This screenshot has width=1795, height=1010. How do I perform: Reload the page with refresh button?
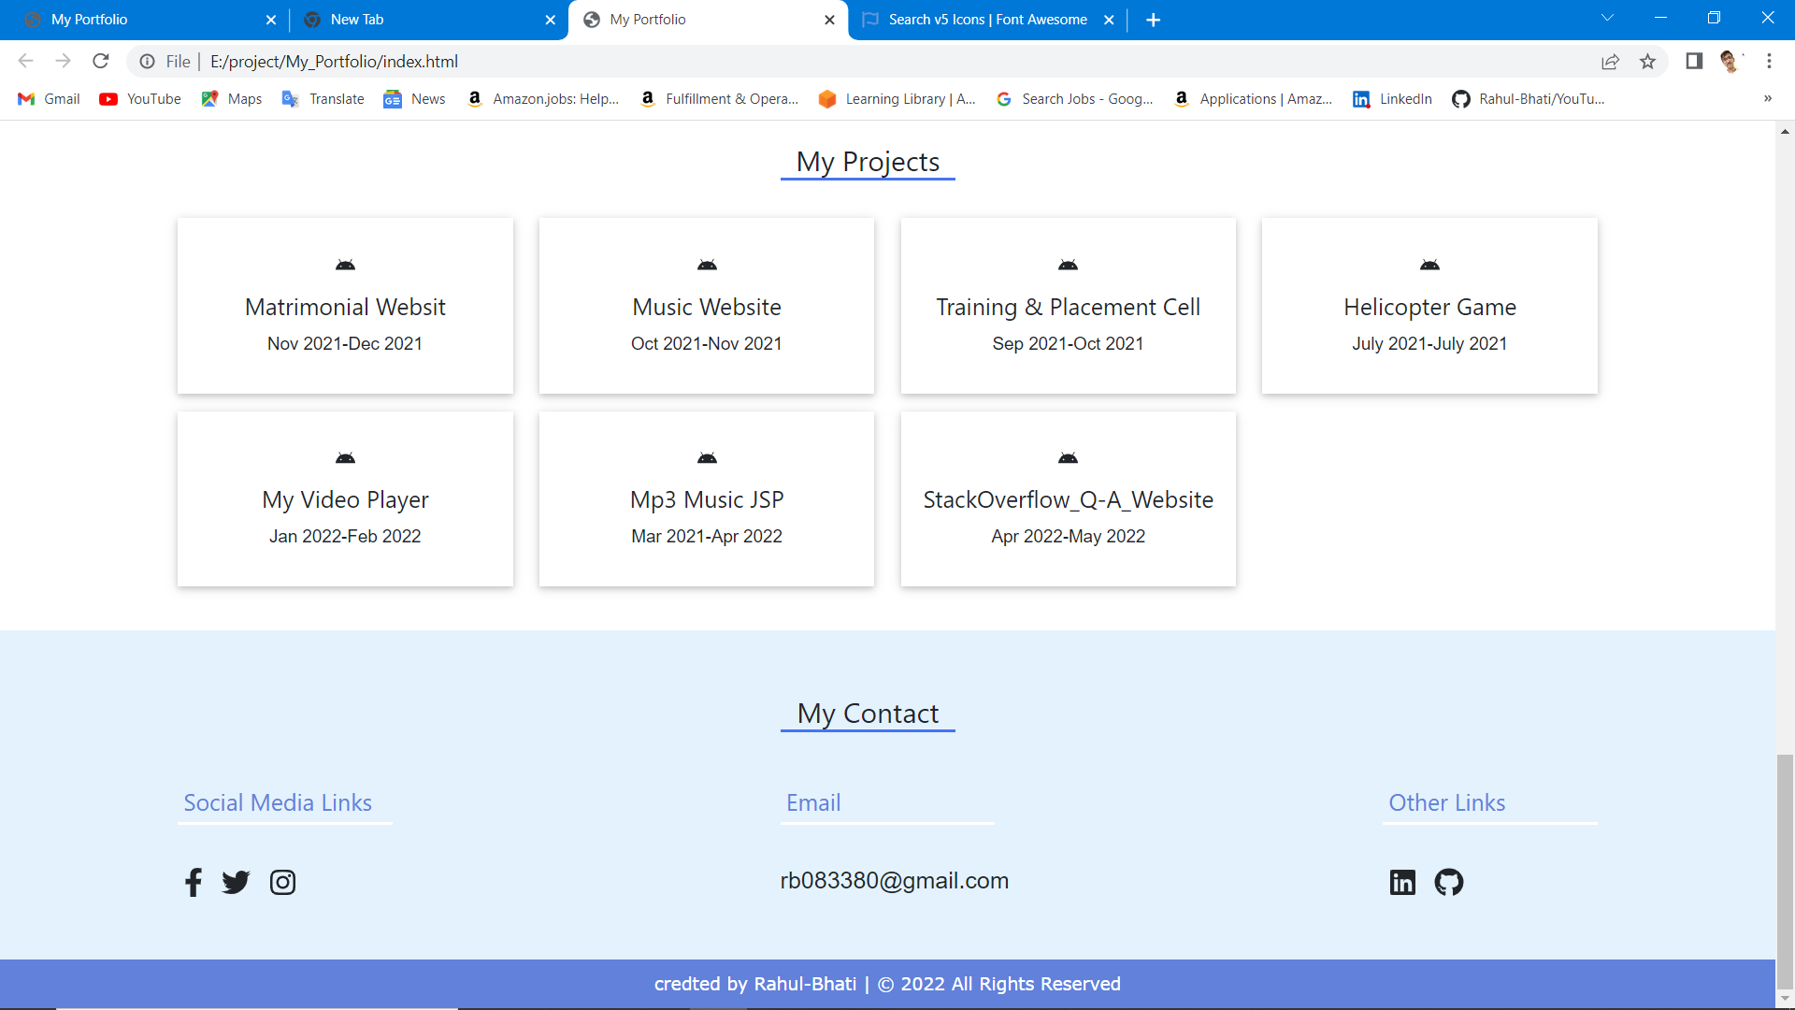pos(101,62)
